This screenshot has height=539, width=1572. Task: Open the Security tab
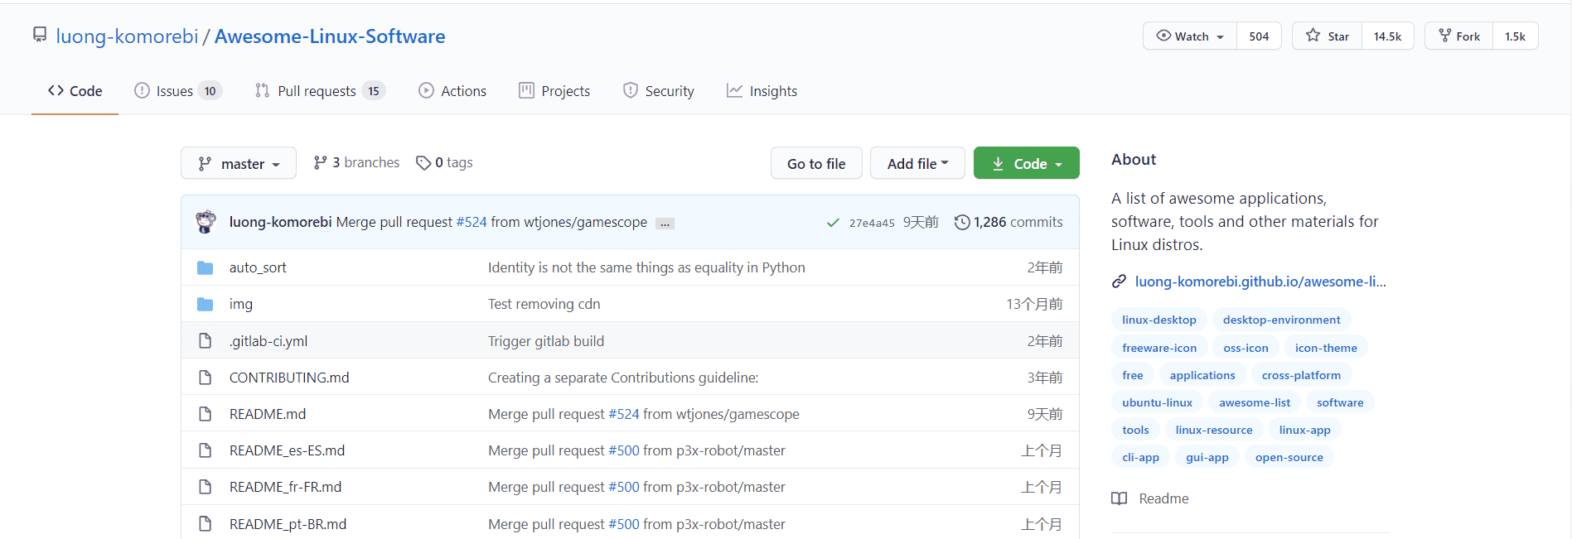pos(659,91)
